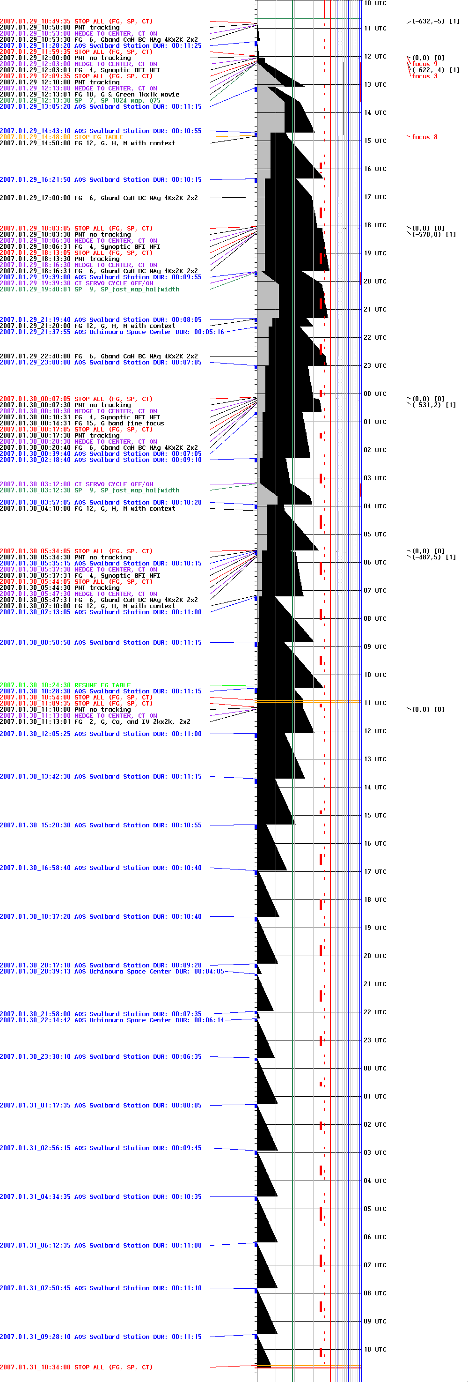The width and height of the screenshot is (468, 1382).
Task: Click the red 'focus 8' label
Action: (424, 137)
